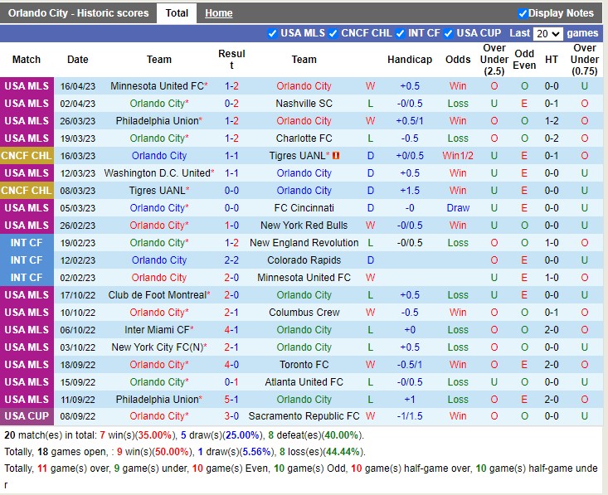This screenshot has width=608, height=495.
Task: Open the Home tab
Action: coord(219,13)
